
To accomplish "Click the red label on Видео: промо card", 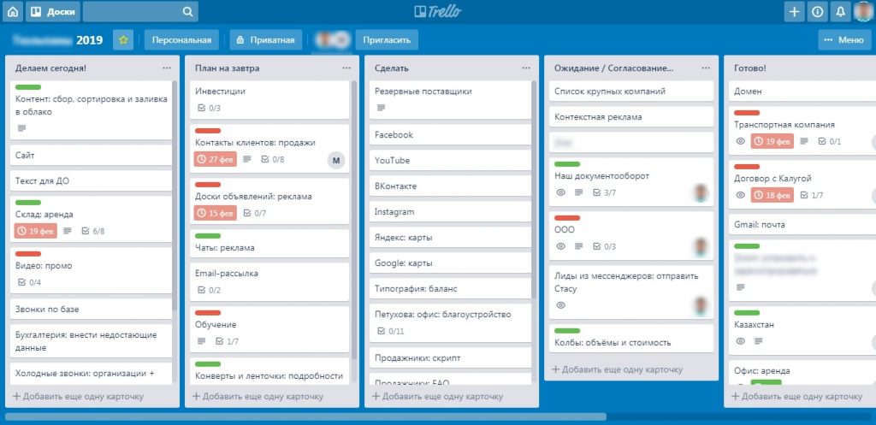I will [28, 254].
